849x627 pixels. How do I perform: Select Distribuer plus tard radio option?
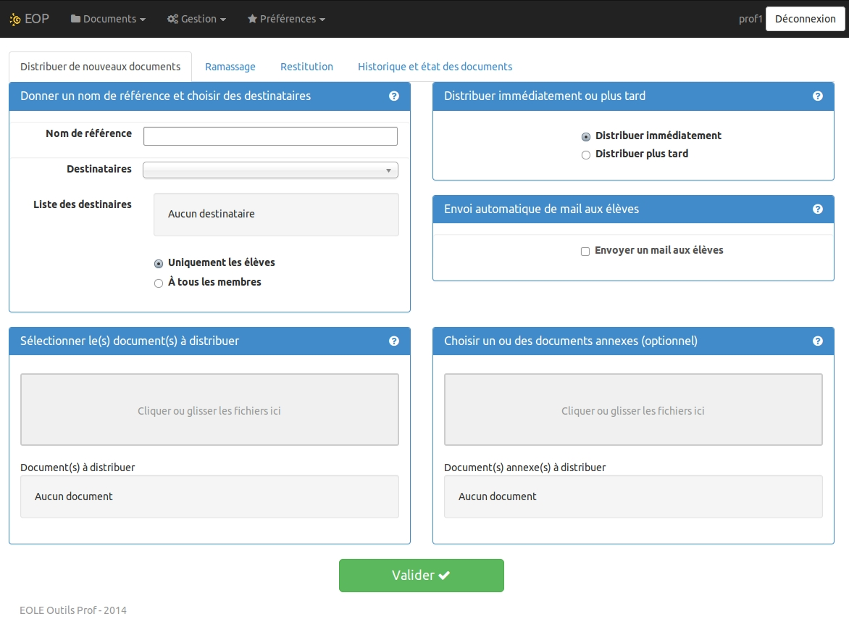click(586, 155)
